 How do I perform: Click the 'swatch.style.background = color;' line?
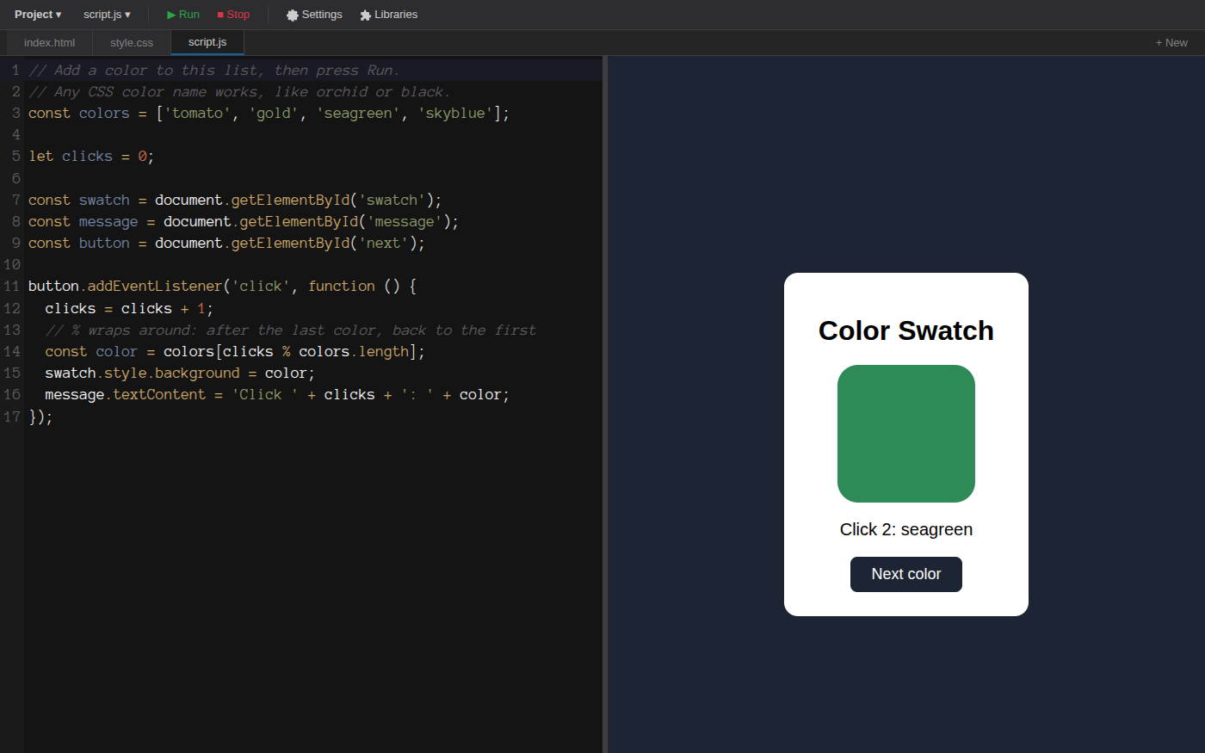[180, 373]
